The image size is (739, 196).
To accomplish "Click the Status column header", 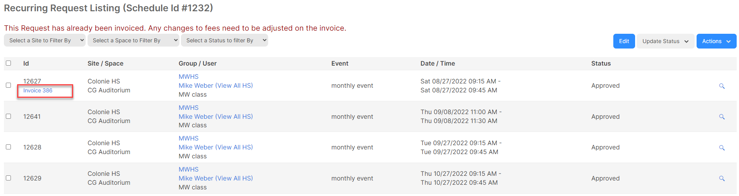I will (x=601, y=64).
